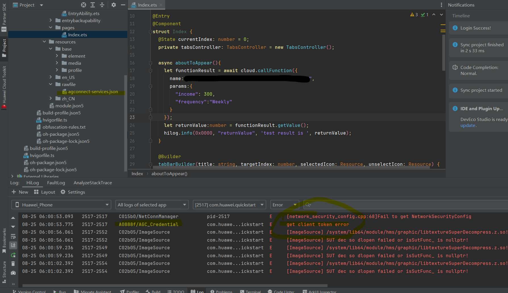Open Project panel gear options

[114, 5]
